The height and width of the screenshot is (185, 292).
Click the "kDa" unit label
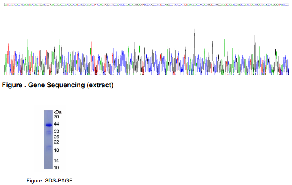[58, 112]
